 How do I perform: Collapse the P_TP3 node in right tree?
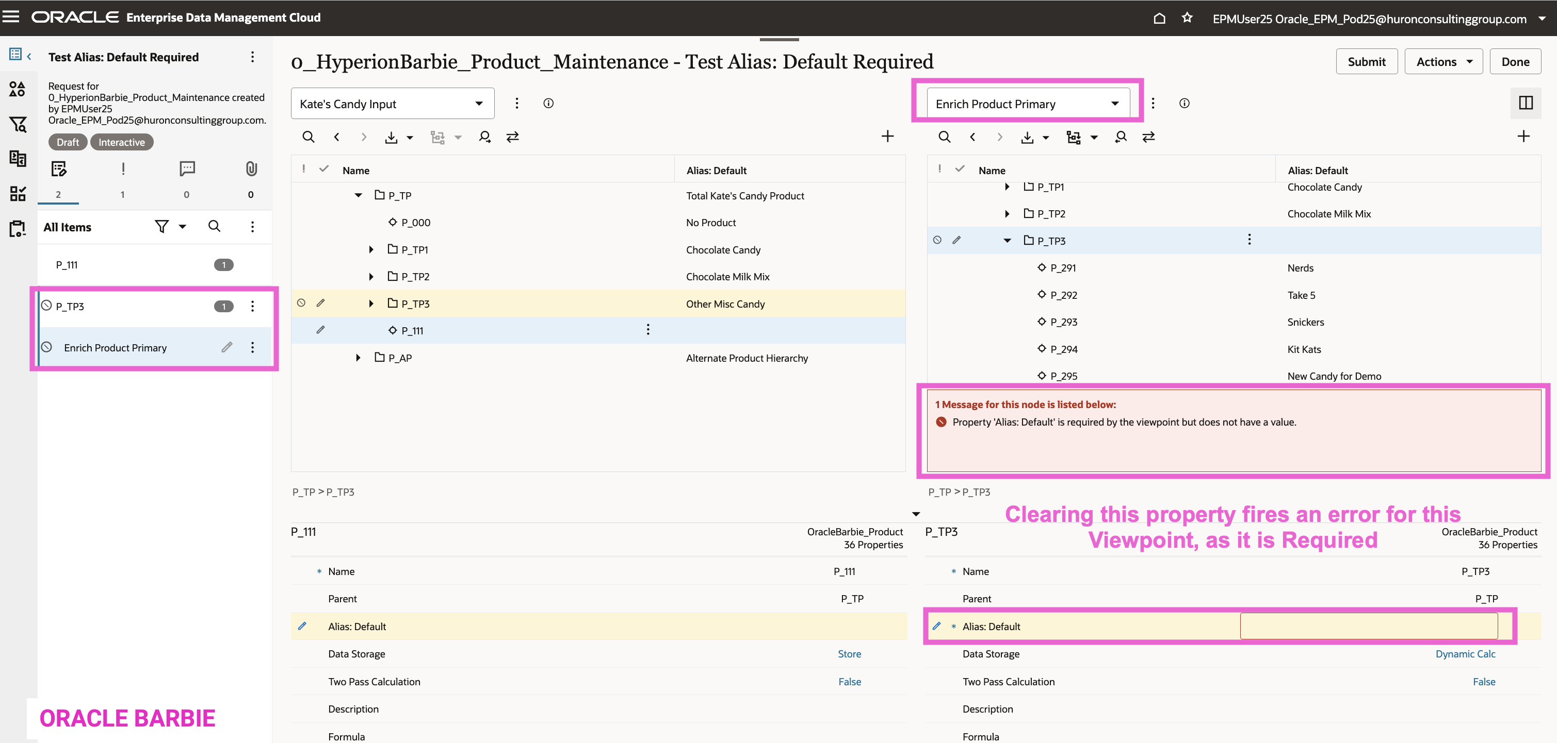pos(1007,241)
